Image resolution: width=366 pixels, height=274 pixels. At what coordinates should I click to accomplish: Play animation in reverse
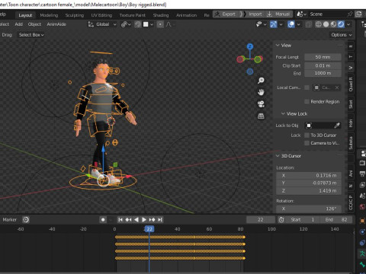pyautogui.click(x=136, y=220)
